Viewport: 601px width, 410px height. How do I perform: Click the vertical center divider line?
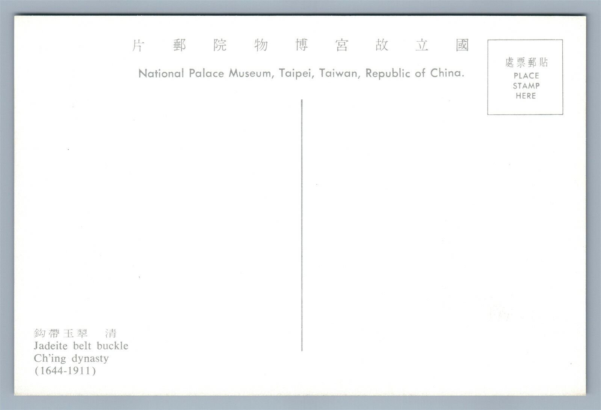coord(302,225)
